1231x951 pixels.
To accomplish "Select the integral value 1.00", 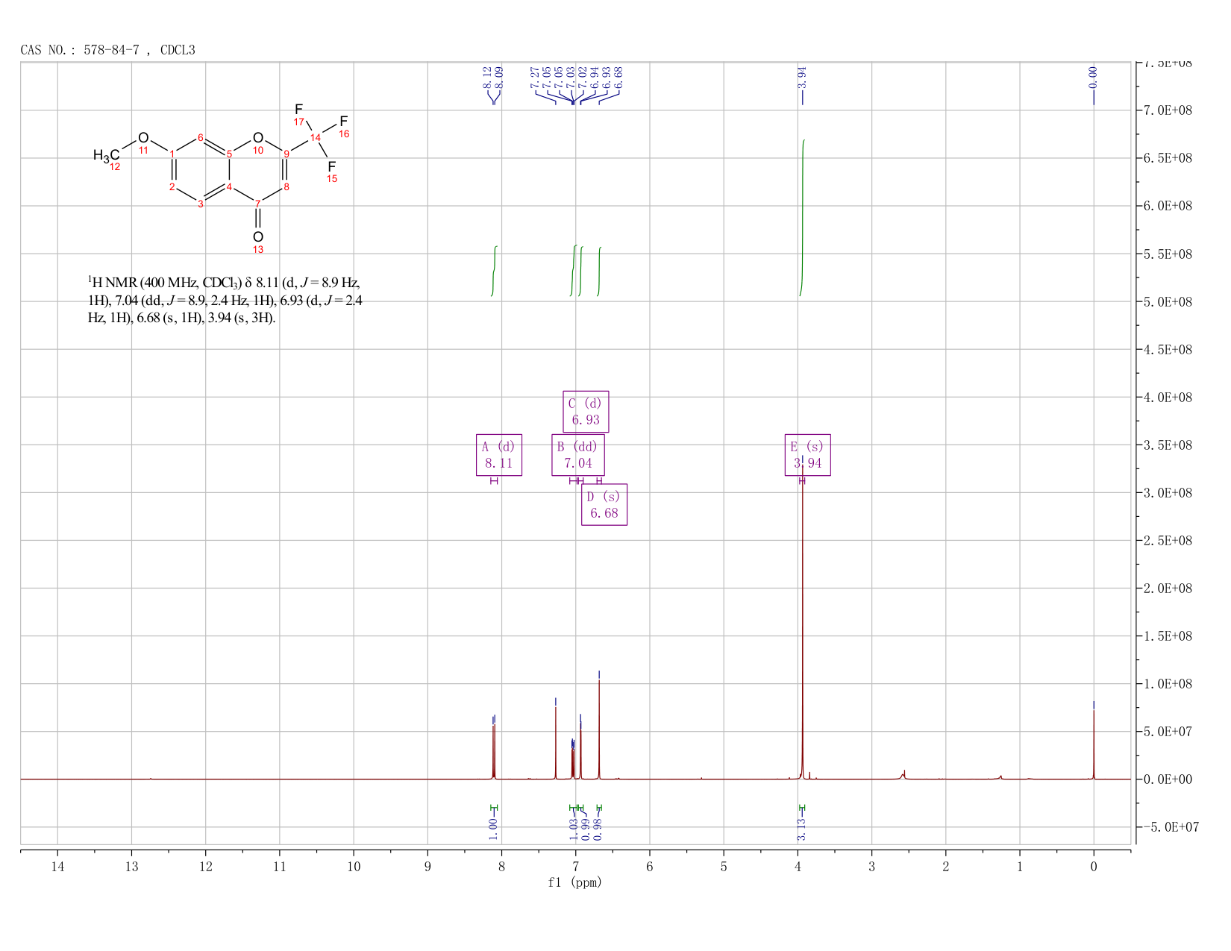I will coord(493,828).
